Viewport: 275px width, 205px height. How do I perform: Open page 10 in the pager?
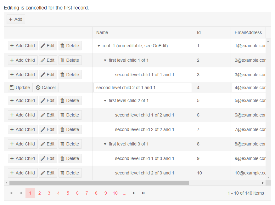pos(115,193)
